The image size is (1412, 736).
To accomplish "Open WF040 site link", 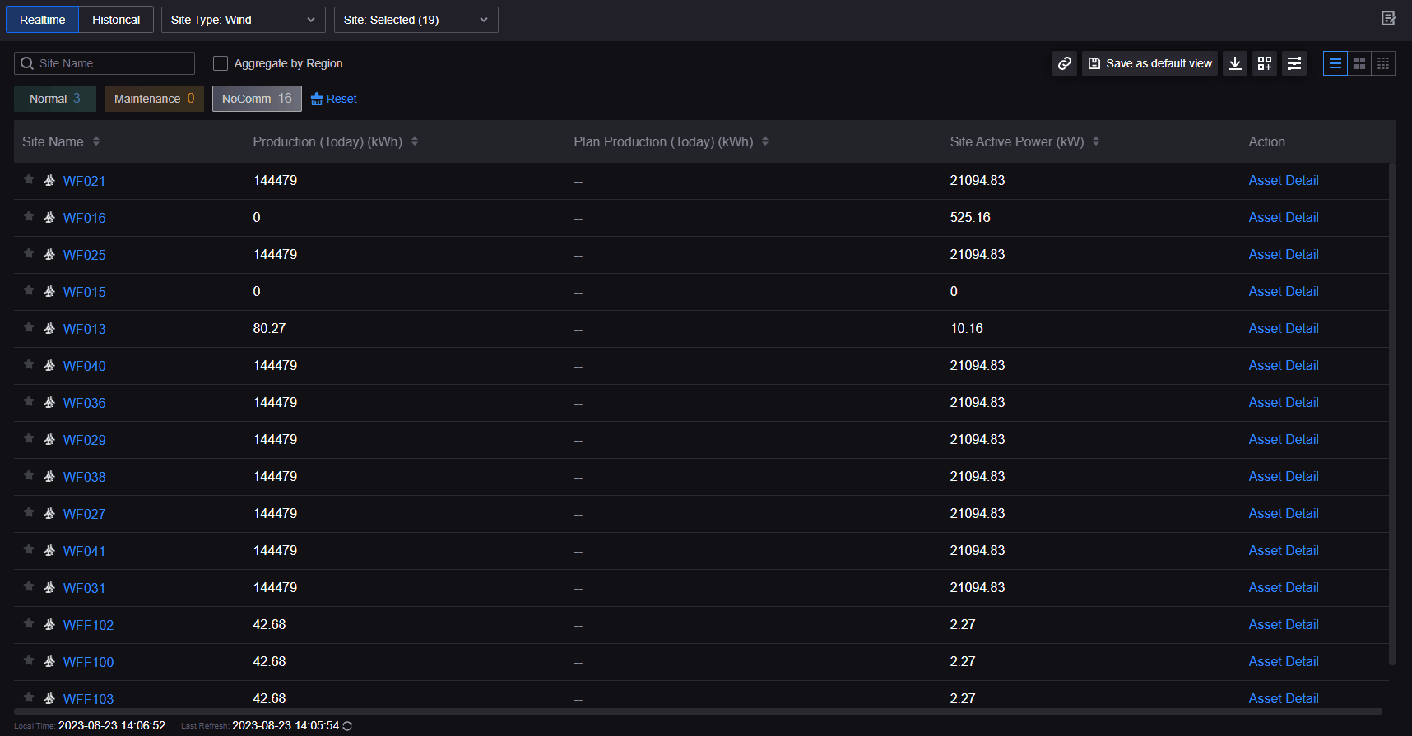I will [84, 366].
